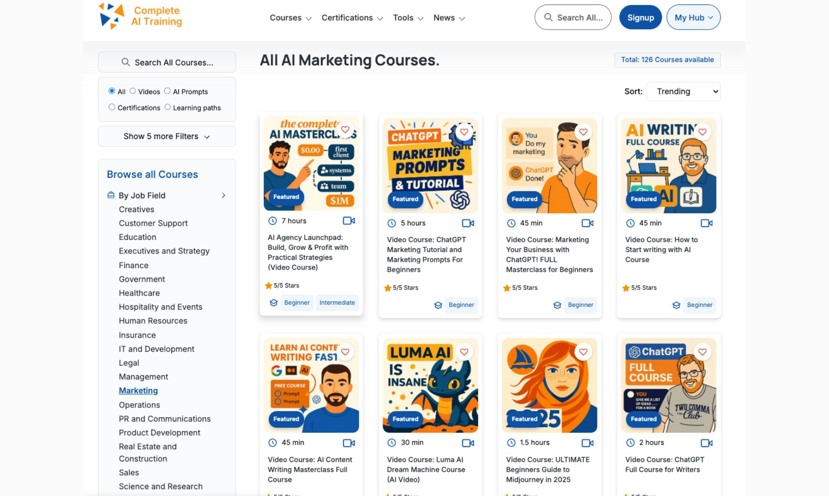The width and height of the screenshot is (829, 496).
Task: Expand the By Job Field category
Action: 224,195
